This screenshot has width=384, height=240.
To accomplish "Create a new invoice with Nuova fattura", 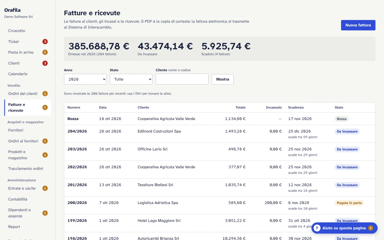I will coord(358,25).
